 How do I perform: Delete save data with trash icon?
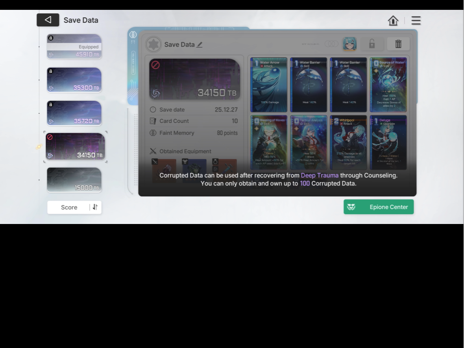click(x=398, y=44)
